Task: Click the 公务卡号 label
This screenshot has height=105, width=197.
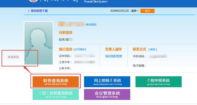Action: point(65,68)
